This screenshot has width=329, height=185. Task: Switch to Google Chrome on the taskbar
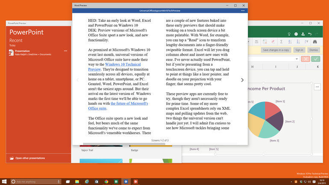point(106,182)
